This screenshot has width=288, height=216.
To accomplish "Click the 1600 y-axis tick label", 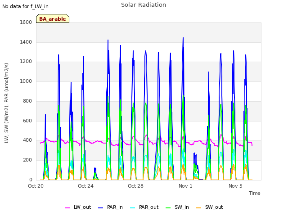I will coord(26,22).
